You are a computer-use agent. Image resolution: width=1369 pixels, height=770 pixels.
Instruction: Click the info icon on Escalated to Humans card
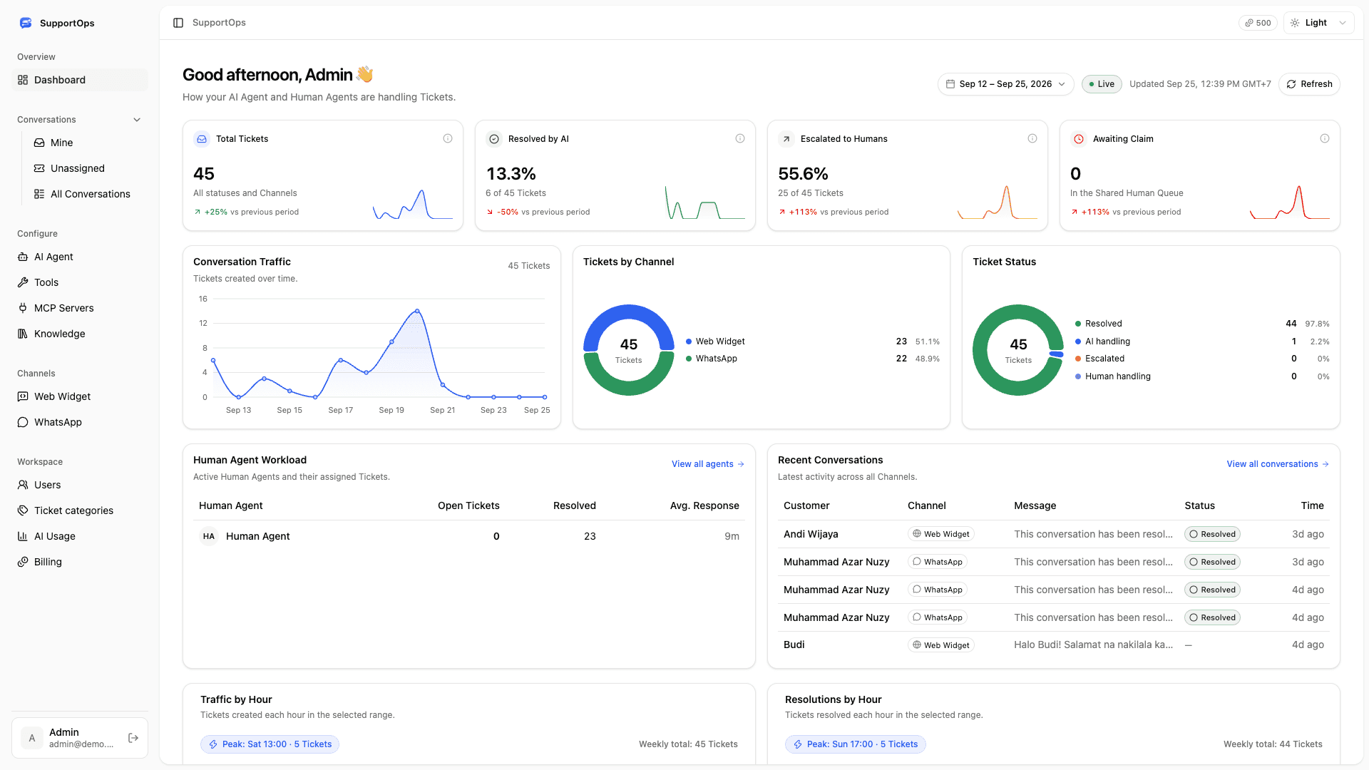(1032, 138)
